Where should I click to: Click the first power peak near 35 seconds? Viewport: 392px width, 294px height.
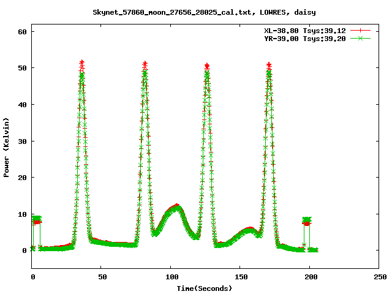81,62
